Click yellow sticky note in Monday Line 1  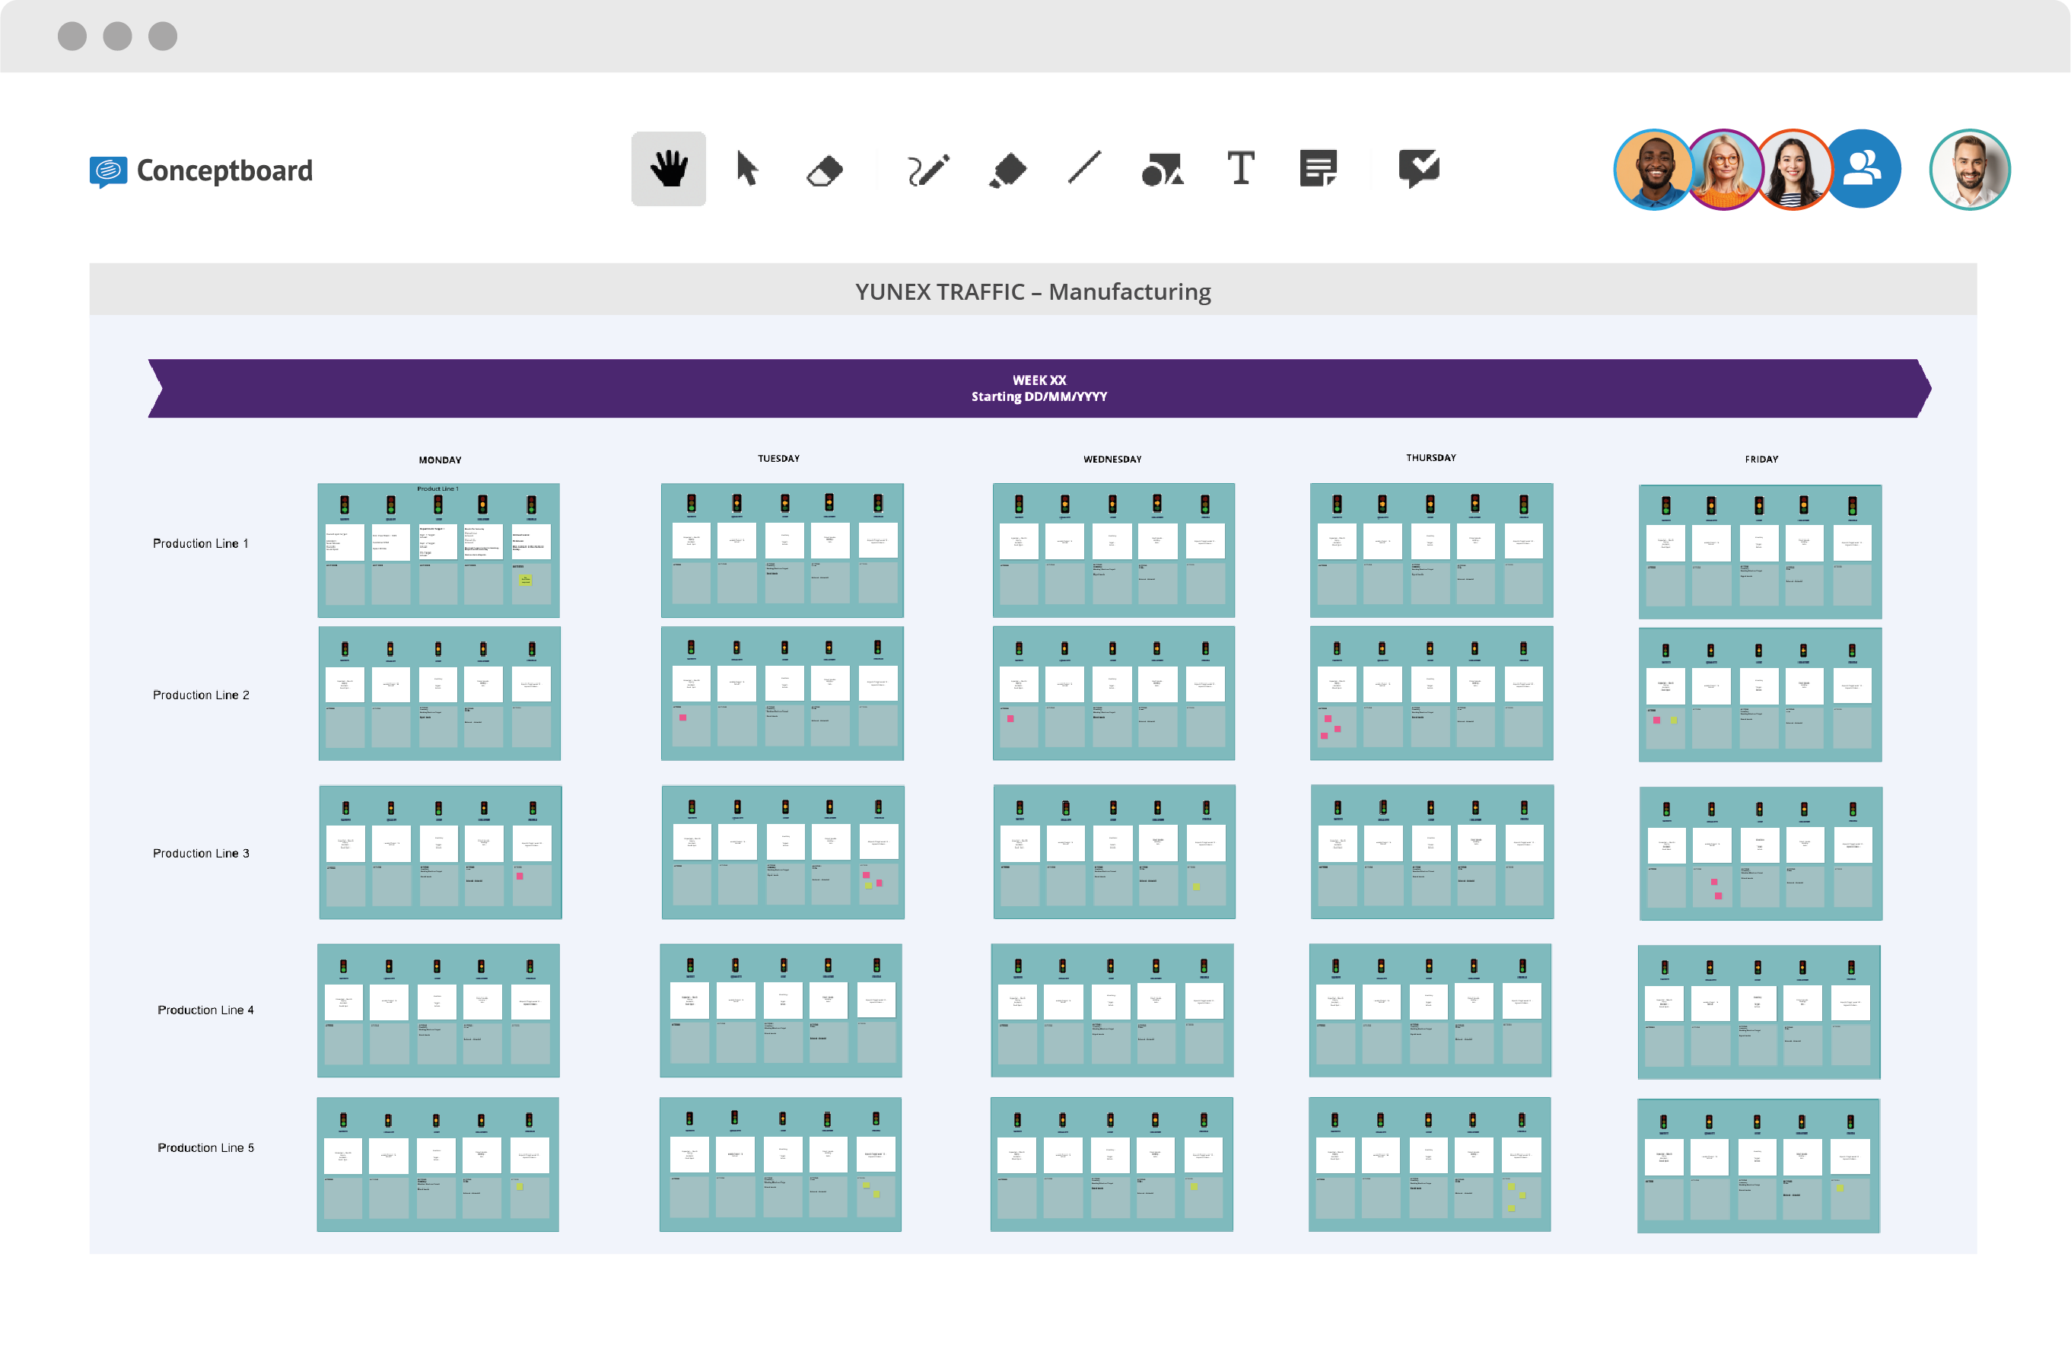tap(525, 580)
